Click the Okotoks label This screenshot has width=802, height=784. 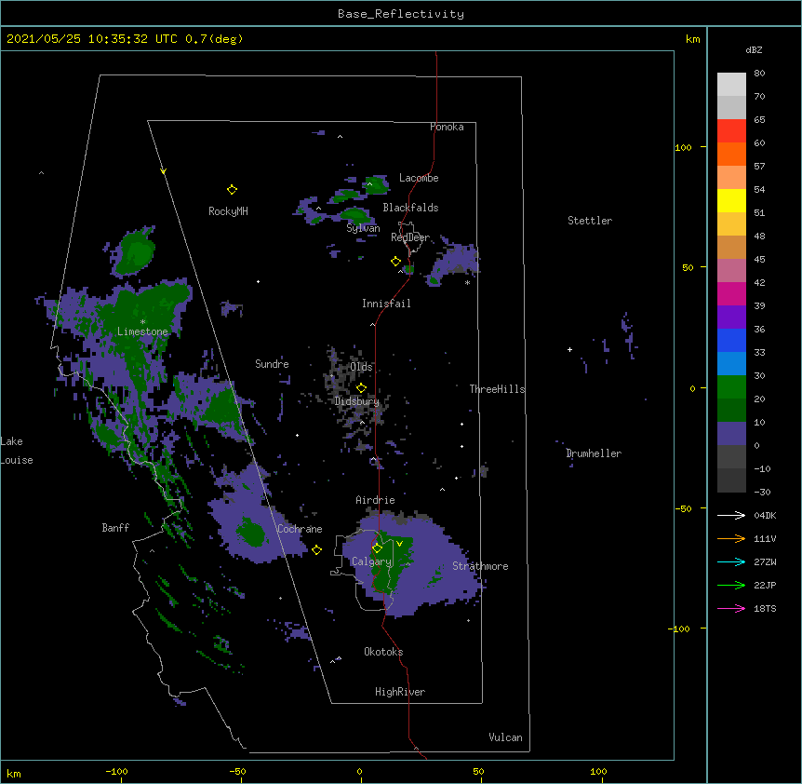(383, 652)
